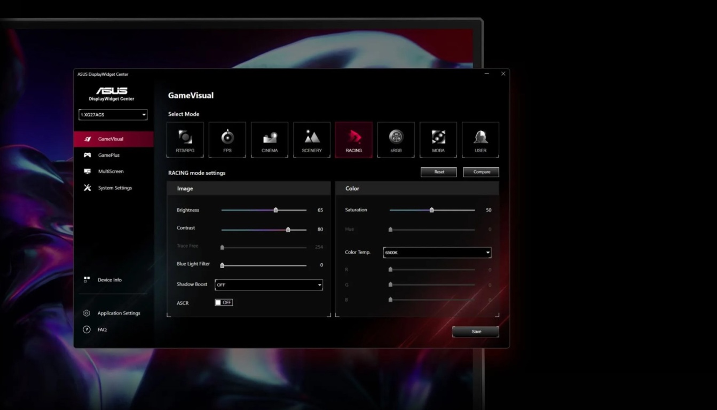This screenshot has height=410, width=717.
Task: Open the Shadow Boost dropdown
Action: [x=269, y=285]
